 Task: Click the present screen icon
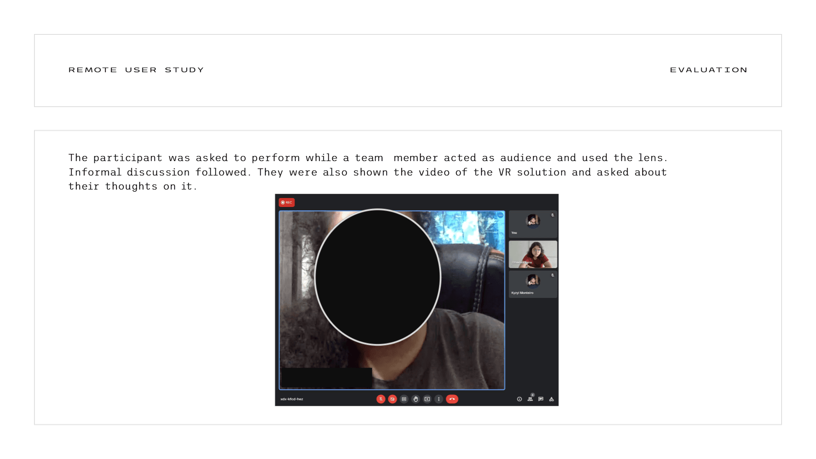pos(427,399)
